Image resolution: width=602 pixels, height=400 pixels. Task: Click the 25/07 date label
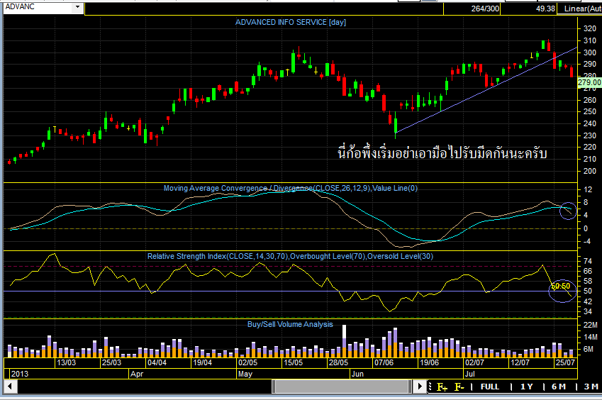[565, 362]
